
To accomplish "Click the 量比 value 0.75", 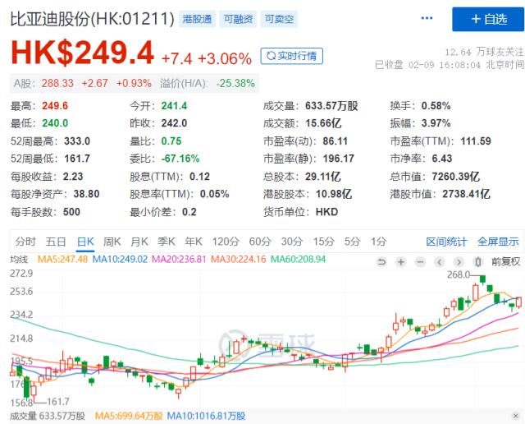I will point(171,141).
